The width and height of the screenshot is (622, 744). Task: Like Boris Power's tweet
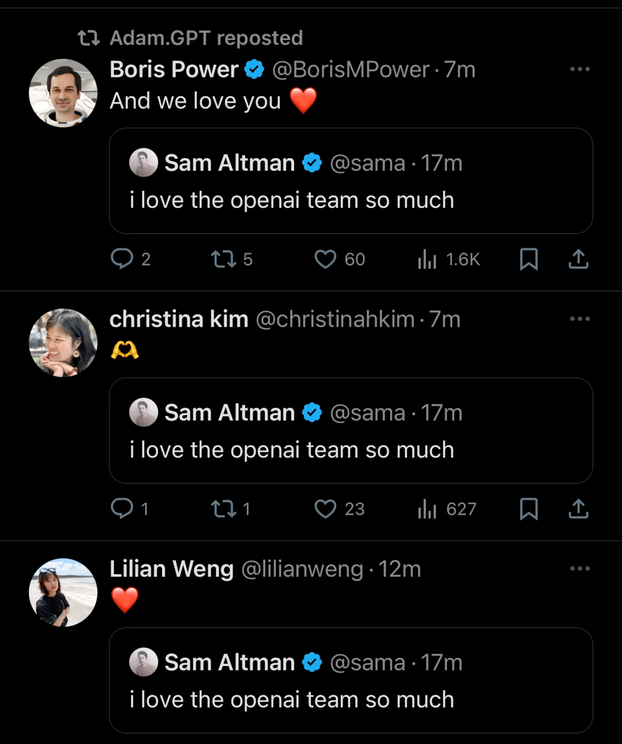[x=325, y=259]
